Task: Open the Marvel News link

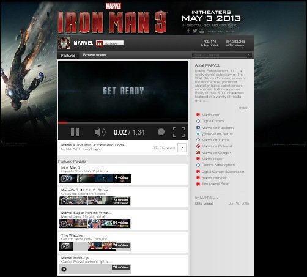Action: pyautogui.click(x=212, y=159)
